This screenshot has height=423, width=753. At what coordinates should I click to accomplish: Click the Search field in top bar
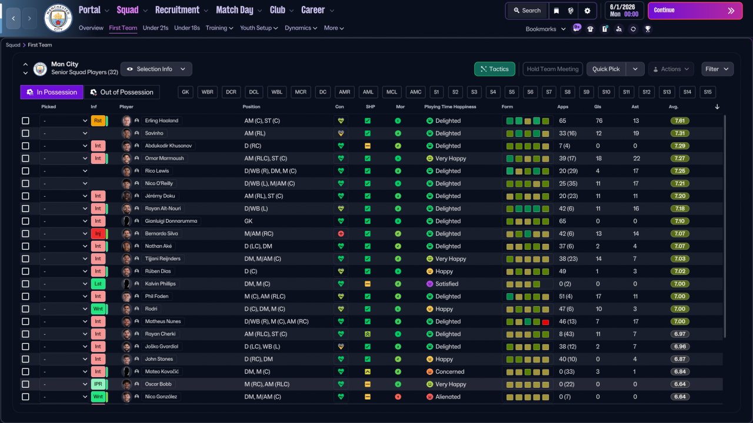(527, 11)
